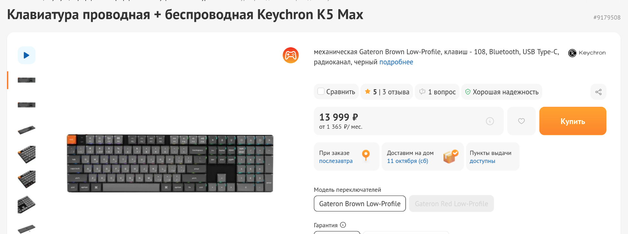Open the 1 вопрос questions section
Viewport: 628px width, 234px height.
point(437,92)
